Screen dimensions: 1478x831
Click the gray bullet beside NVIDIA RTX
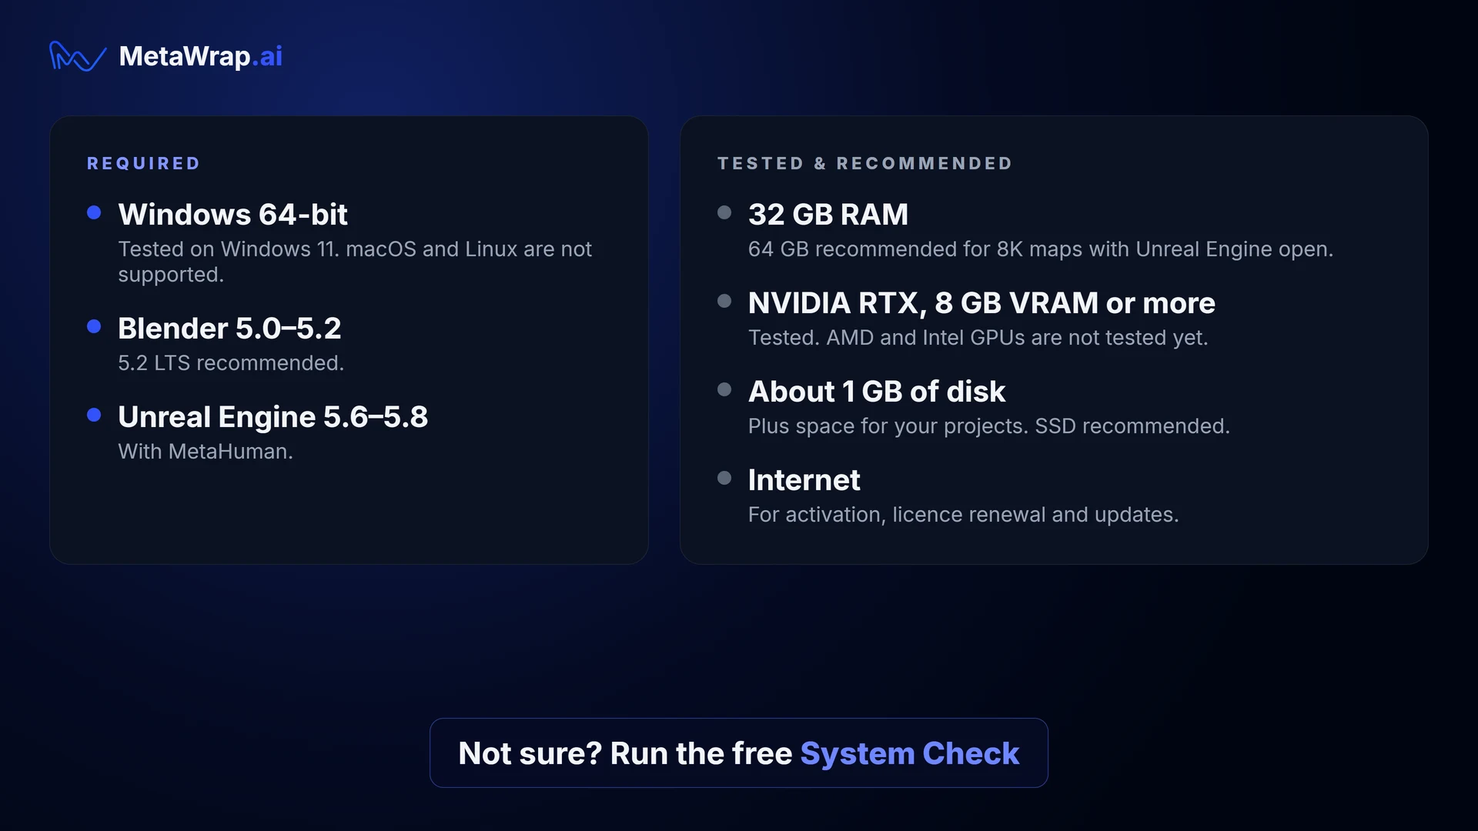point(724,301)
